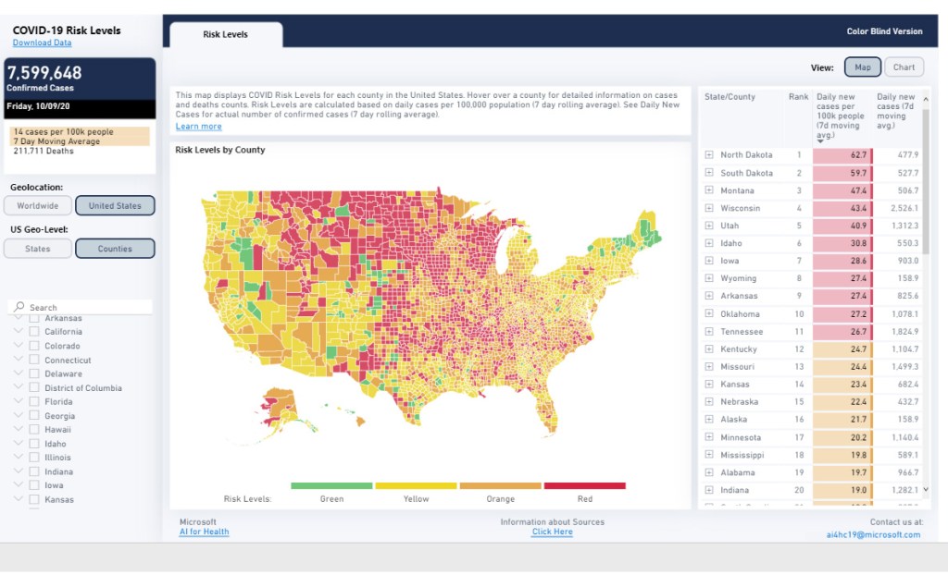Expand the Colorado chevron in state list

19,346
